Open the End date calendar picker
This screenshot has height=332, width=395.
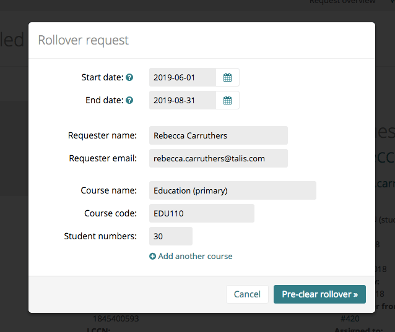[227, 100]
